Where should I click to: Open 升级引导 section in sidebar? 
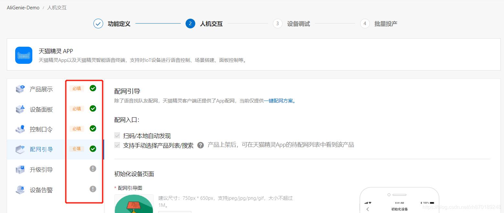[41, 170]
